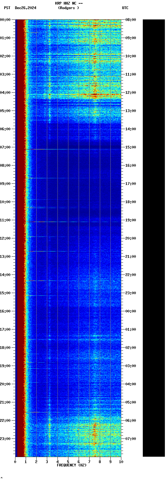Click the 14:00 label on PST axis
Screen dimensions: 167x481
click(x=5, y=275)
